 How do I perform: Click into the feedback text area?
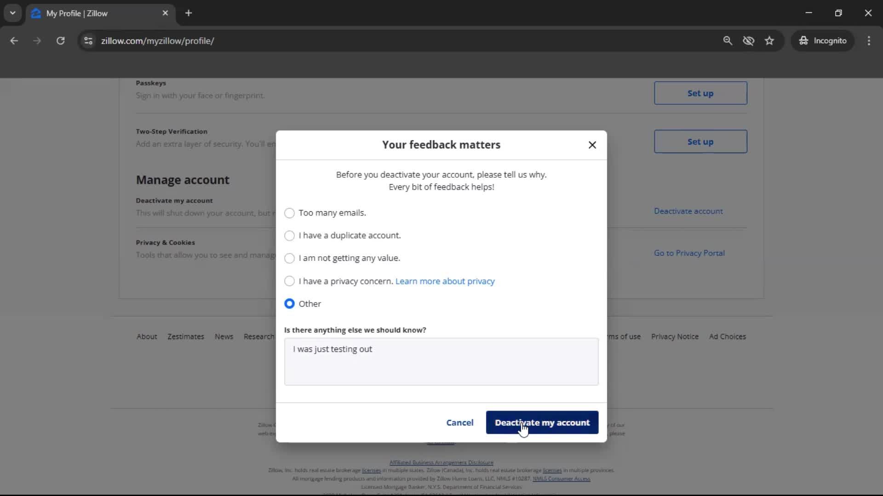coord(441,362)
